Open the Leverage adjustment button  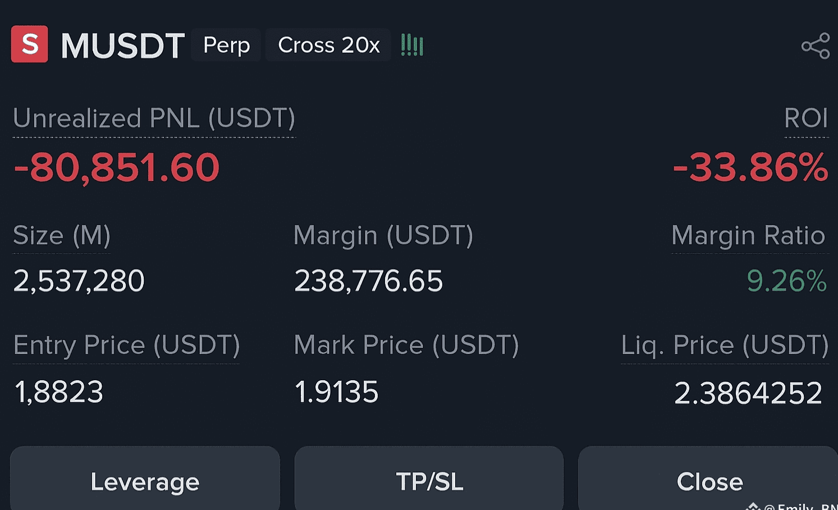pyautogui.click(x=145, y=481)
